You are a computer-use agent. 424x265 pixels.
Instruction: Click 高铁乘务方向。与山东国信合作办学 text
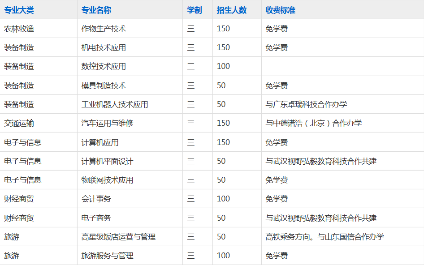325,237
